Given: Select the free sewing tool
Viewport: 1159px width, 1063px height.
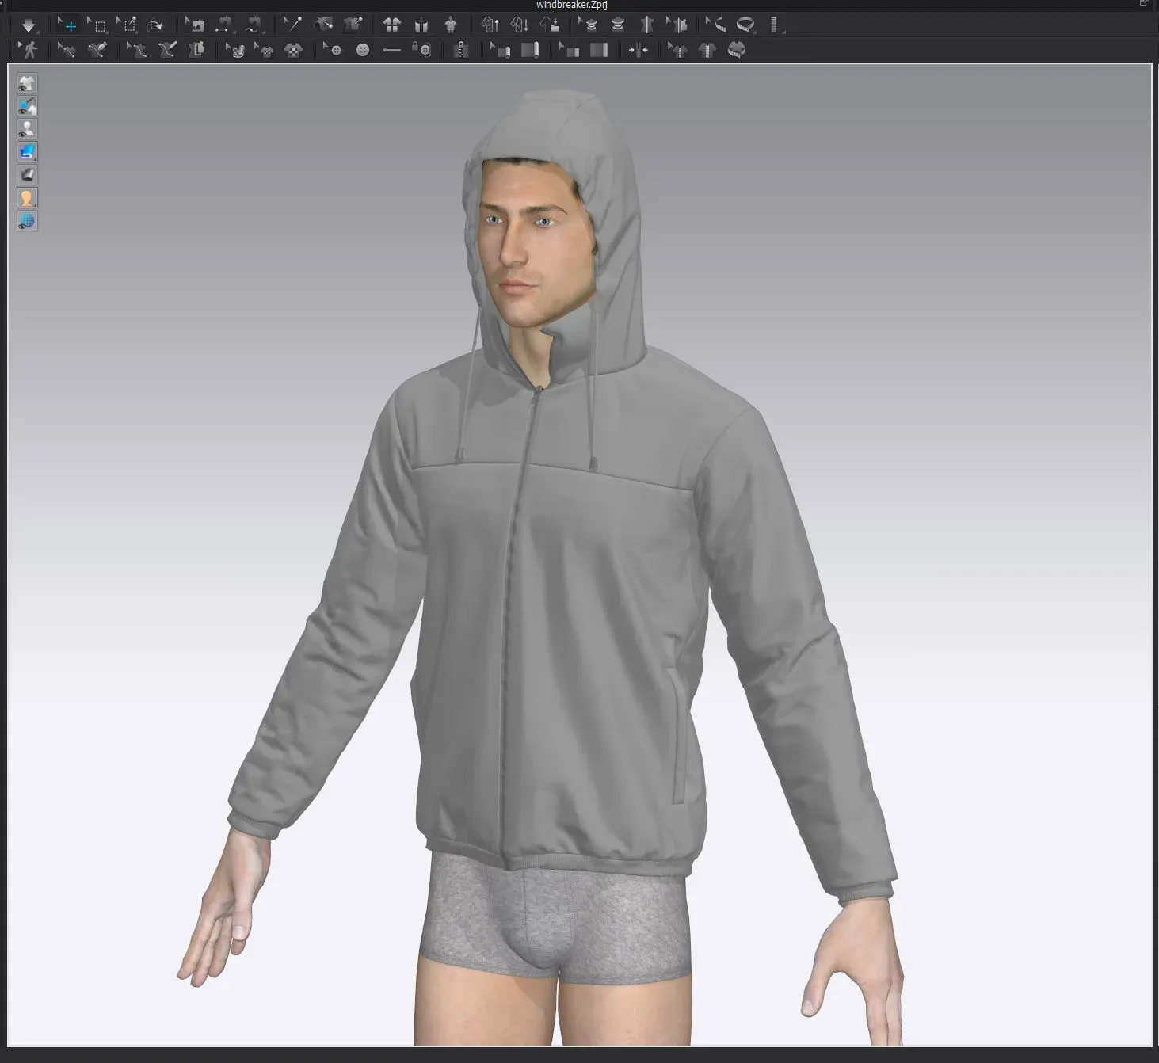Looking at the screenshot, I should pyautogui.click(x=167, y=50).
